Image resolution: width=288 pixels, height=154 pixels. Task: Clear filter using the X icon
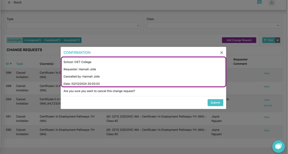(x=278, y=40)
